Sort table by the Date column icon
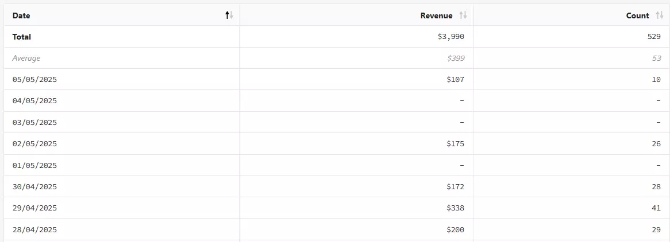670x242 pixels. pos(229,15)
